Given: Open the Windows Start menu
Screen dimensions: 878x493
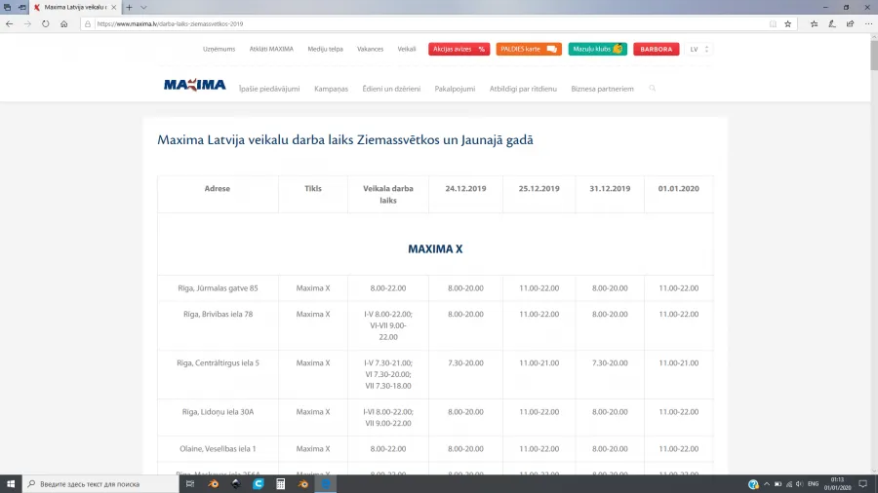Looking at the screenshot, I should click(11, 484).
